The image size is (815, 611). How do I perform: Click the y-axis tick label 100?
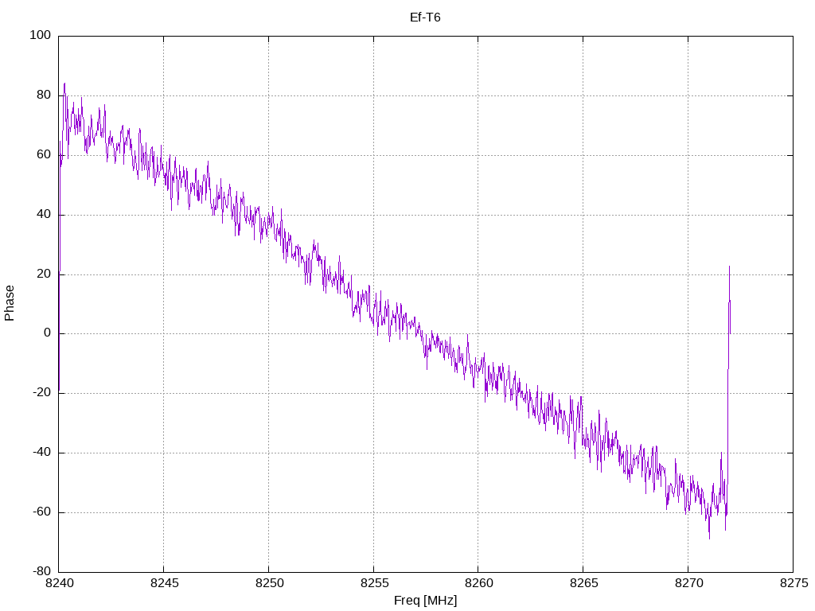tap(40, 35)
